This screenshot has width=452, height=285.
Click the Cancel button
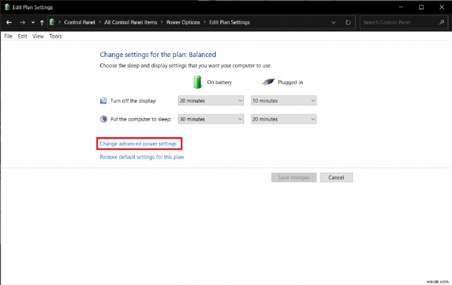(x=336, y=178)
